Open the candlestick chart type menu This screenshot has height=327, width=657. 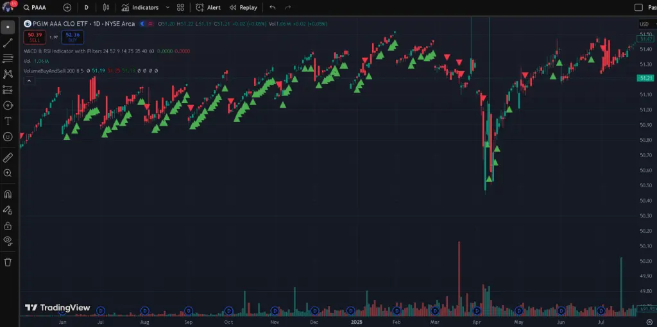click(106, 8)
